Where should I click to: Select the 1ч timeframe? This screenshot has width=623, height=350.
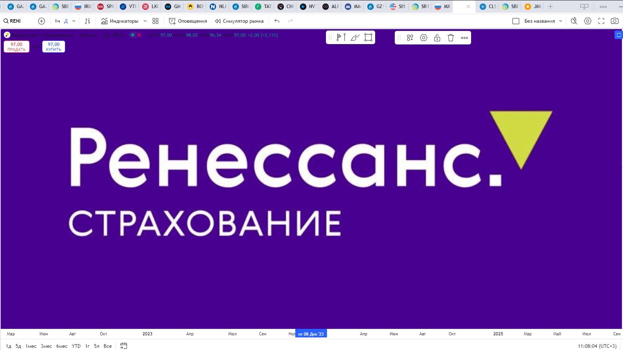(x=57, y=21)
